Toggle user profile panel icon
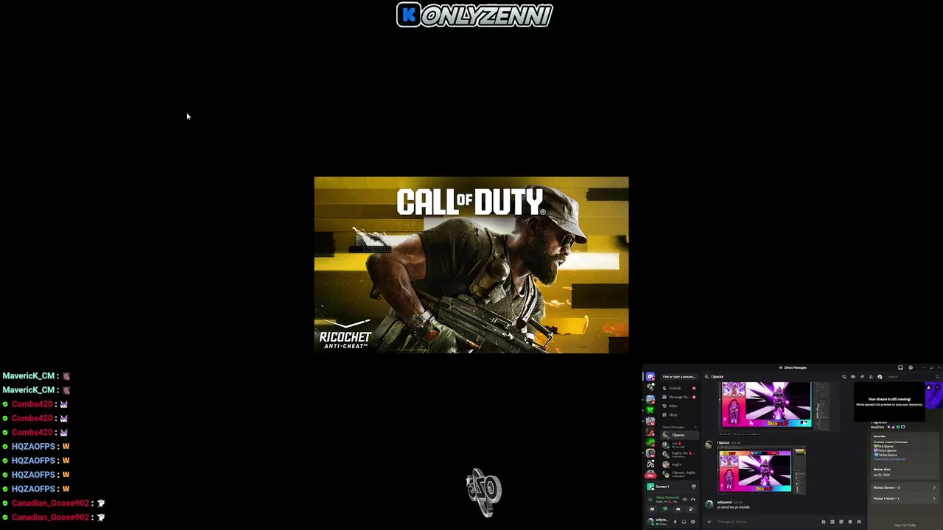This screenshot has width=943, height=530. 880,376
